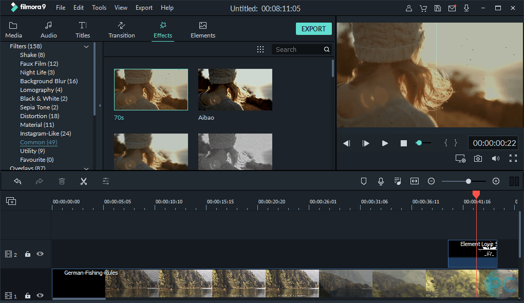
Task: Click the teal EXPORT button
Action: click(313, 29)
